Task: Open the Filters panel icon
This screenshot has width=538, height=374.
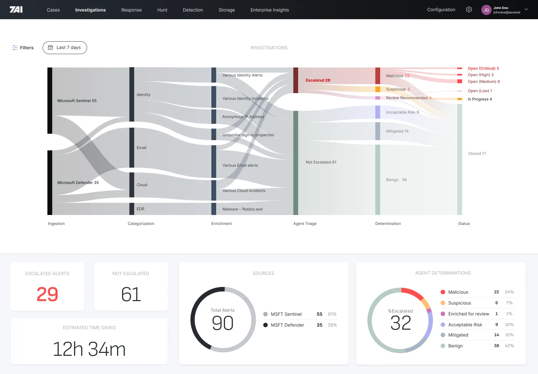Action: 14,47
